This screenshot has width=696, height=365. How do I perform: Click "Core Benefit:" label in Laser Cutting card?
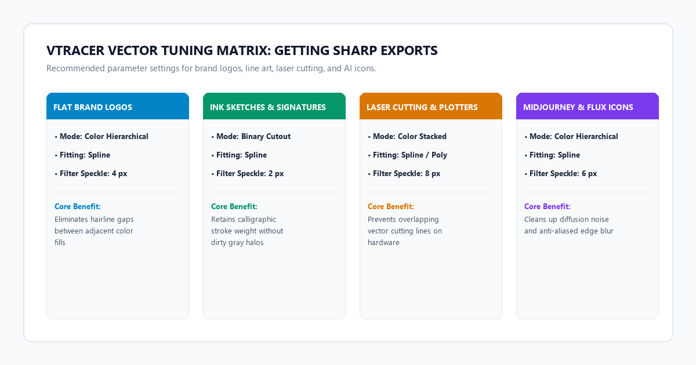[391, 206]
